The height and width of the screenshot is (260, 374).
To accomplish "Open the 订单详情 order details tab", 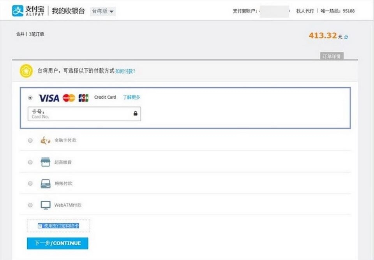I will (332, 56).
